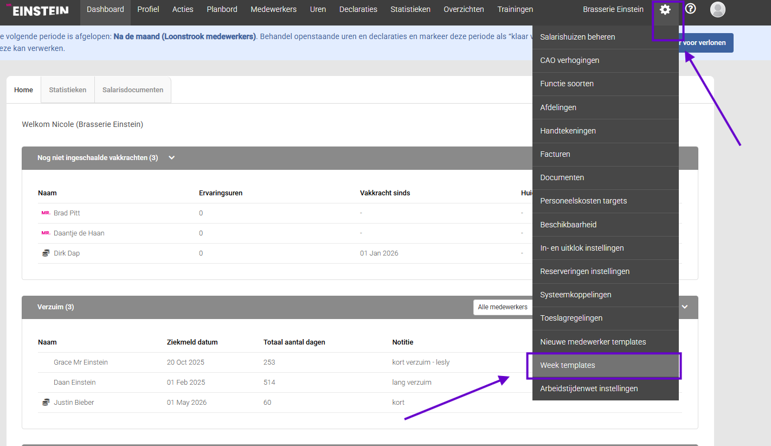Click the 514 days value

pyautogui.click(x=269, y=383)
